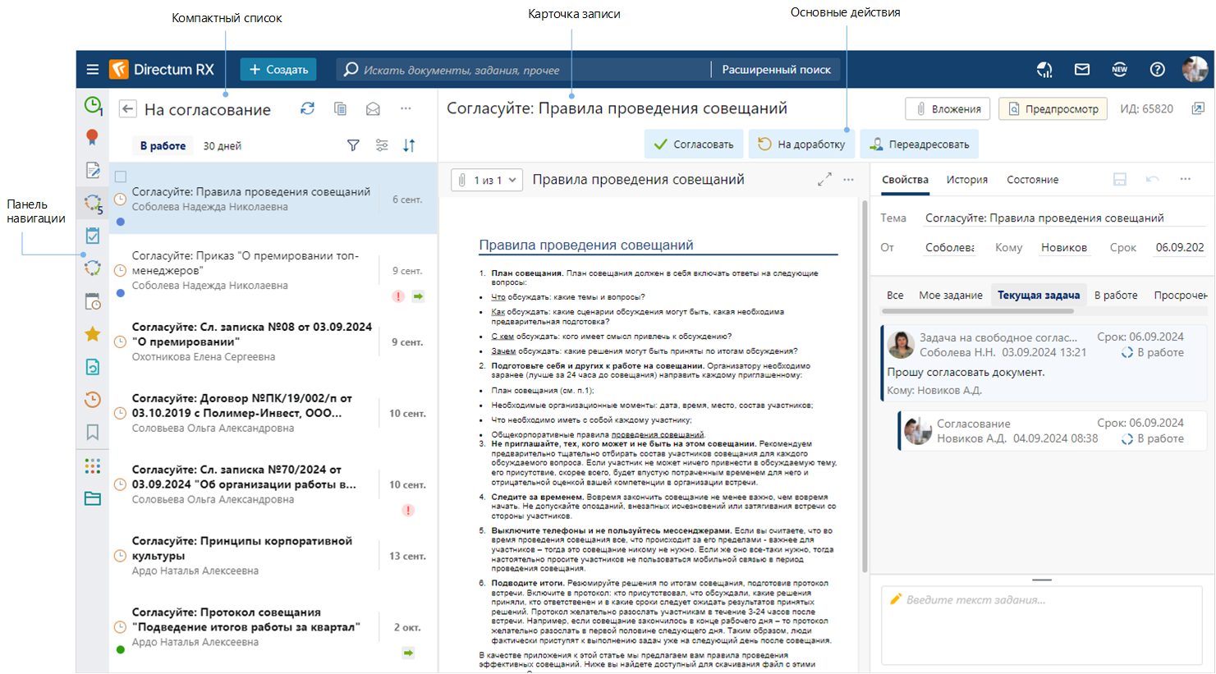Open the mail envelope icon in header
Image resolution: width=1216 pixels, height=674 pixels.
1082,70
